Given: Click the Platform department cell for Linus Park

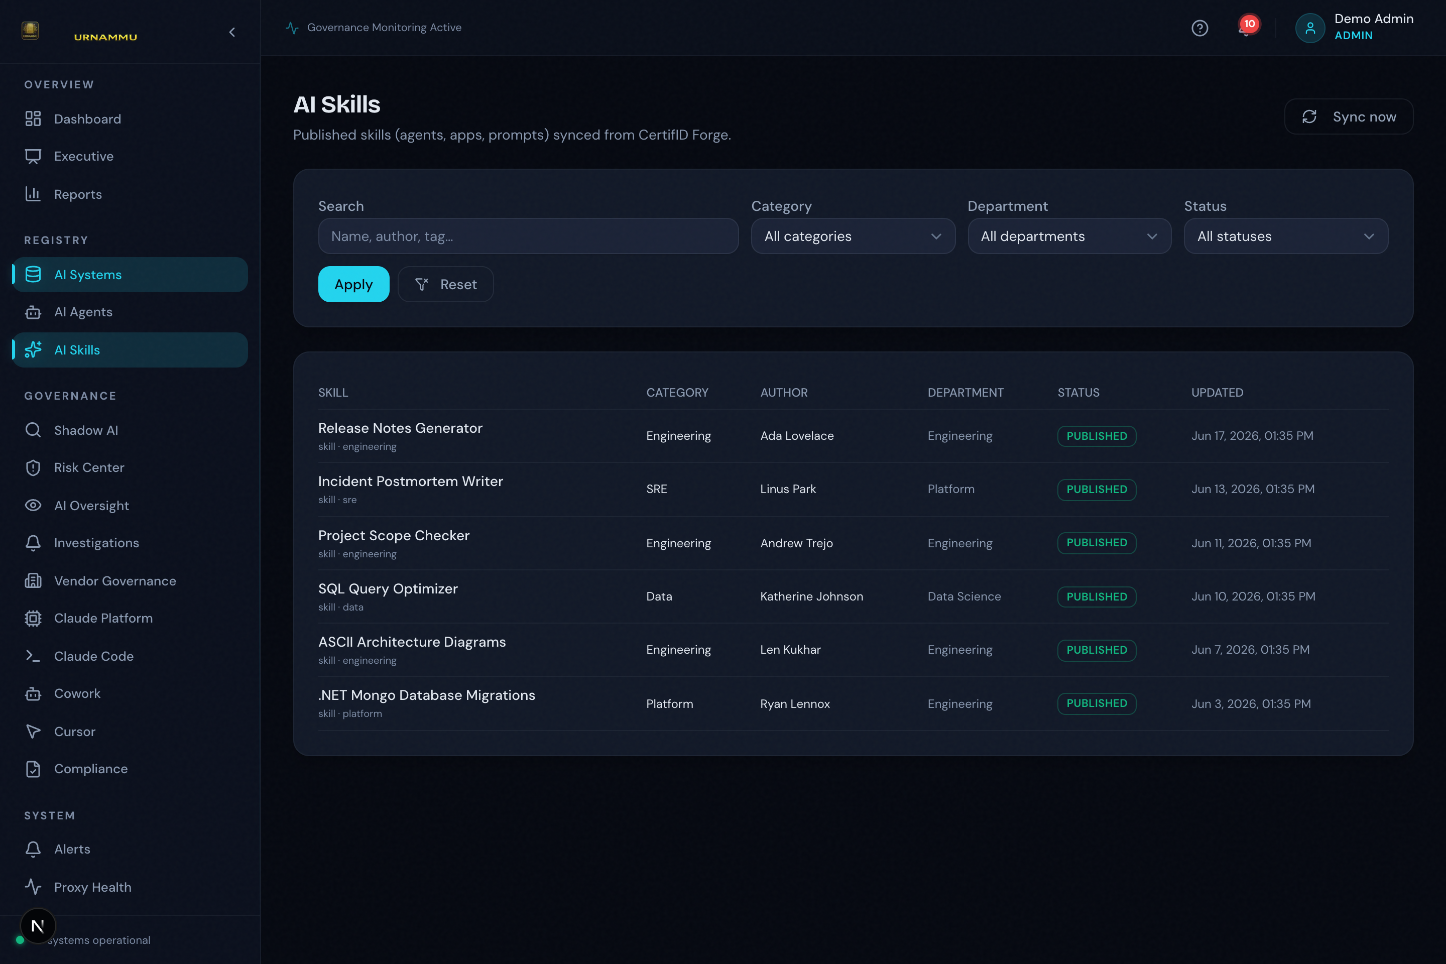Looking at the screenshot, I should (x=951, y=489).
